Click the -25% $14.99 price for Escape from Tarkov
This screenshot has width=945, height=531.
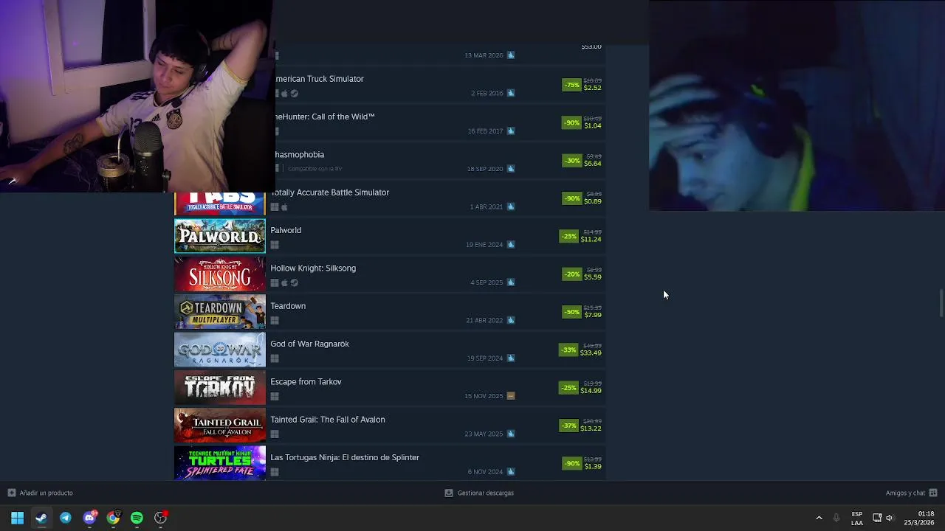click(x=580, y=388)
